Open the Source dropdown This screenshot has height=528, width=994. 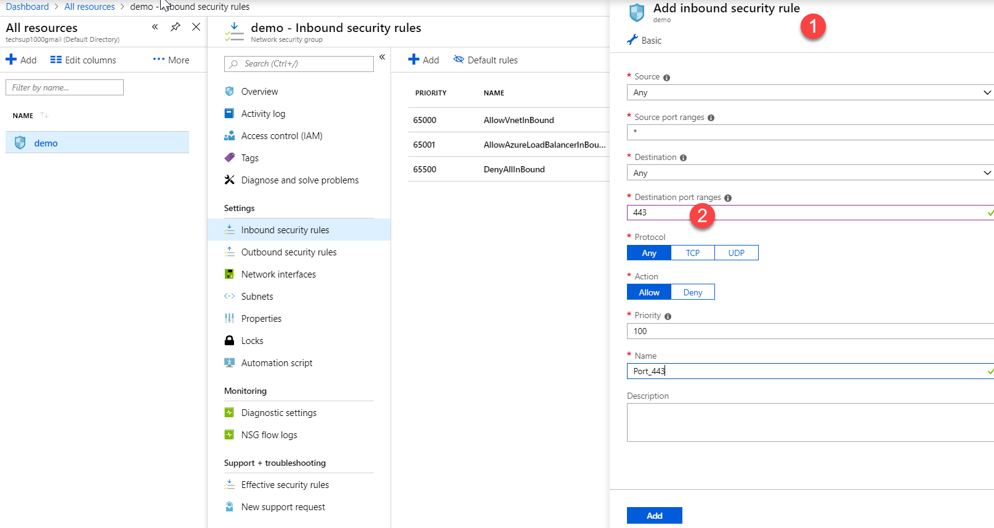[x=810, y=92]
